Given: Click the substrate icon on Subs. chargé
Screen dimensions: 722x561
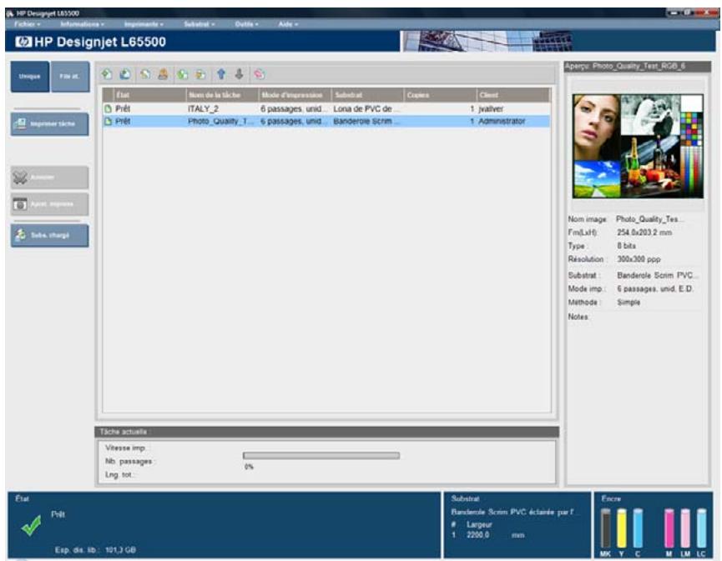Looking at the screenshot, I should [20, 235].
